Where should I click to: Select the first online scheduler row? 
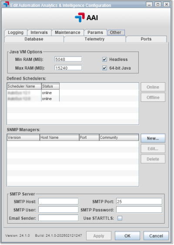point(33,93)
